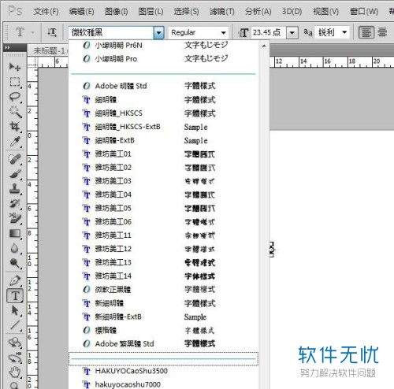Viewport: 394px width, 389px height.
Task: Switch to the 未标题-1 document tab
Action: (49, 50)
